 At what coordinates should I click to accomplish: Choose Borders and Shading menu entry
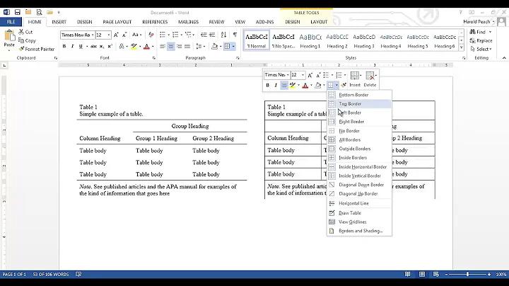pos(359,231)
